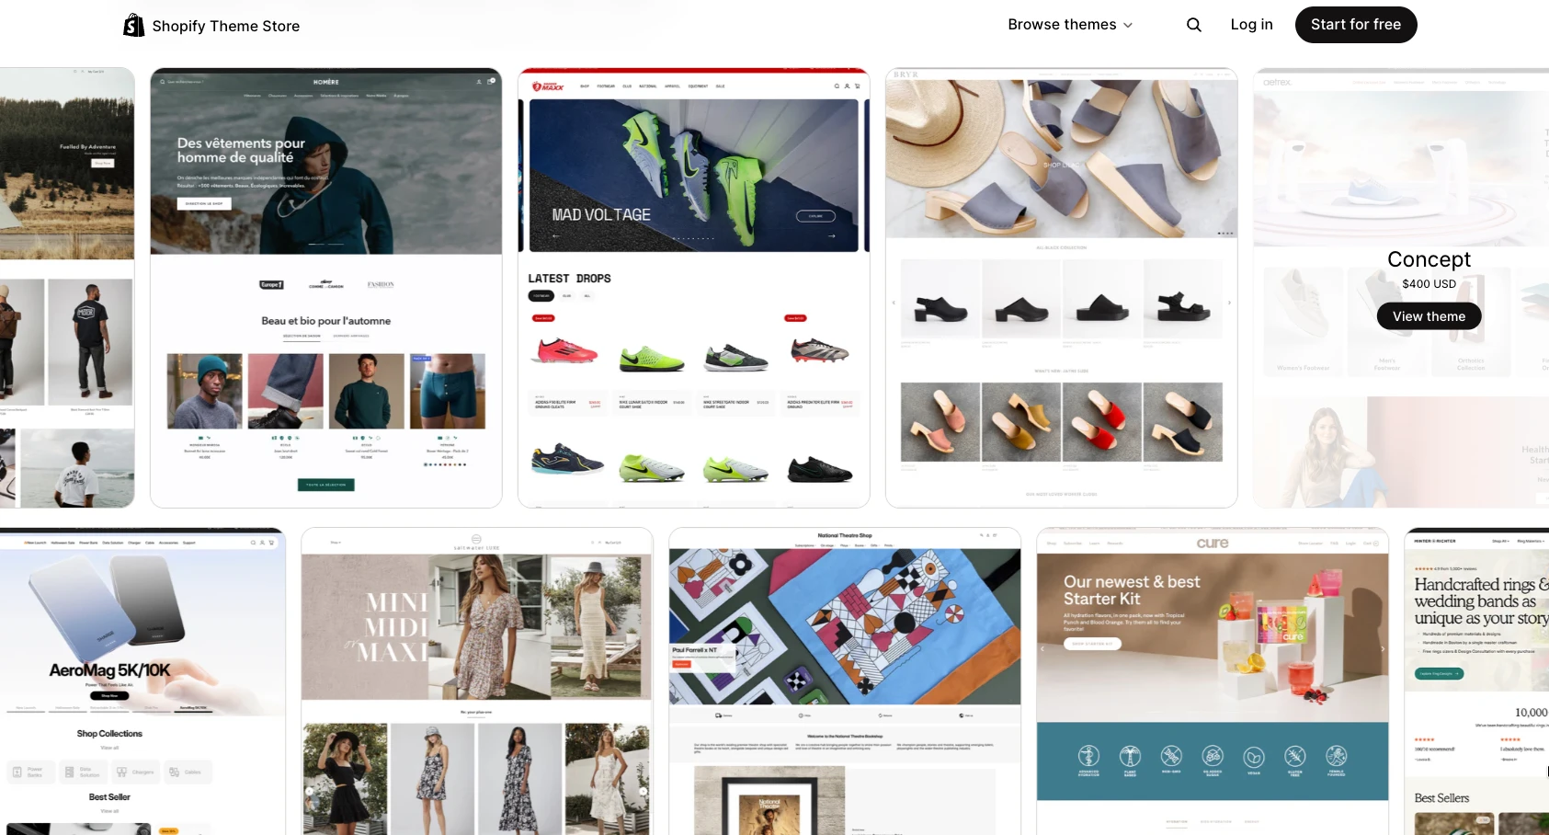Click the Start for free button
Image resolution: width=1549 pixels, height=835 pixels.
coord(1356,25)
